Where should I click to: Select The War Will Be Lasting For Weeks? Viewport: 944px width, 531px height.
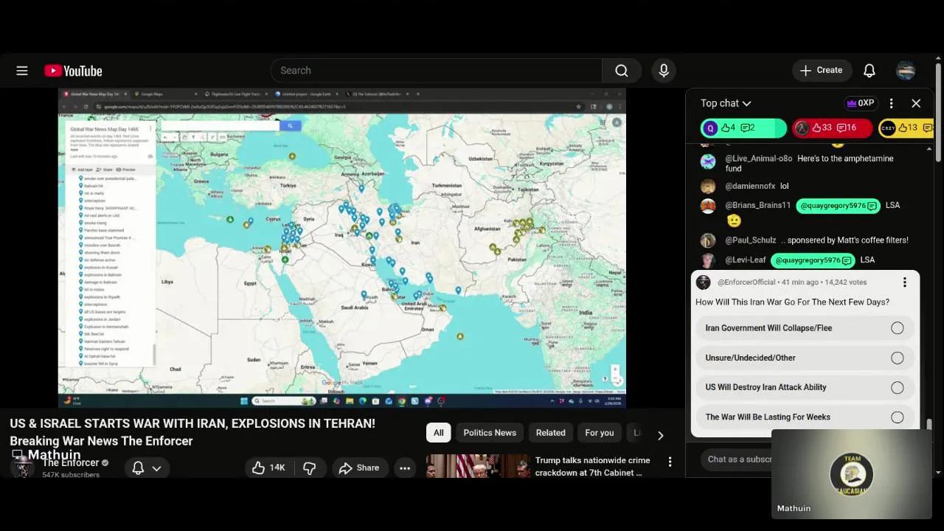pos(805,417)
